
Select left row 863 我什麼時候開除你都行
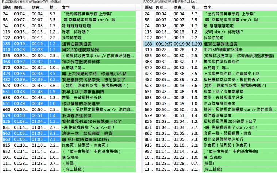pos(69,139)
